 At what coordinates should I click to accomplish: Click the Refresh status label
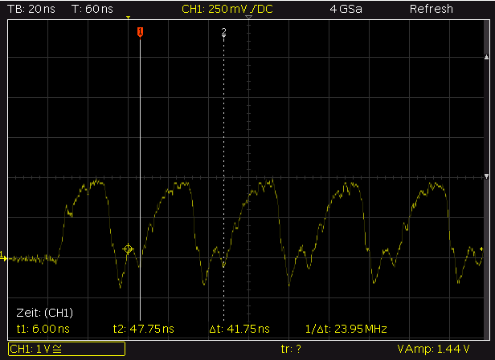432,9
